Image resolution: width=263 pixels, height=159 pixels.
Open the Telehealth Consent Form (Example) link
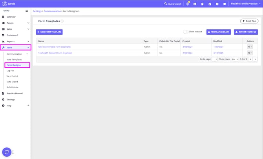[x=55, y=53]
